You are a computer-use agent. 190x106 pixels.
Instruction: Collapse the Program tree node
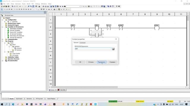(x=3, y=41)
